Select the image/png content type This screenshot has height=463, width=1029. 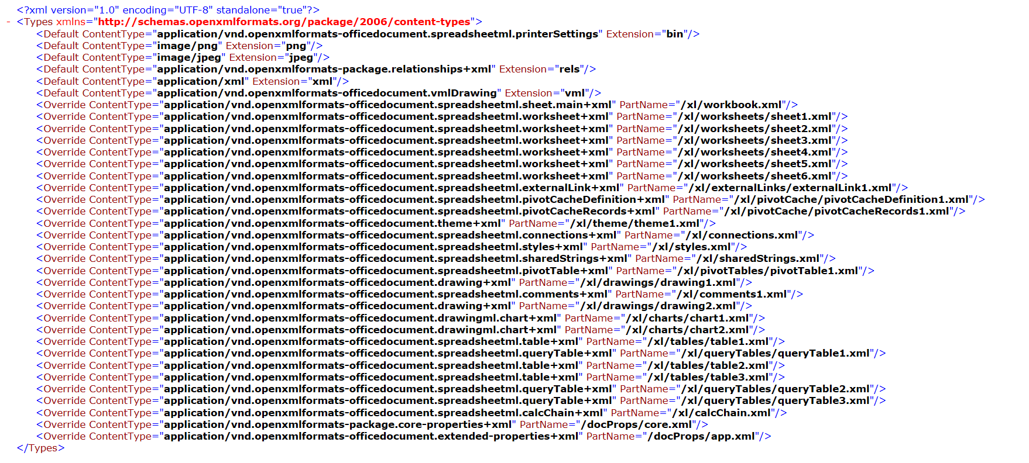coord(187,46)
